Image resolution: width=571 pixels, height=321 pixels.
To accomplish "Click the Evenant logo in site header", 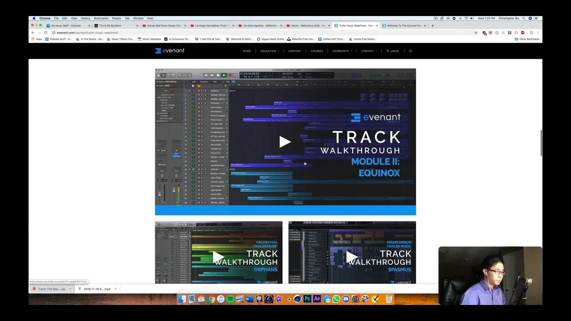I will coord(170,51).
